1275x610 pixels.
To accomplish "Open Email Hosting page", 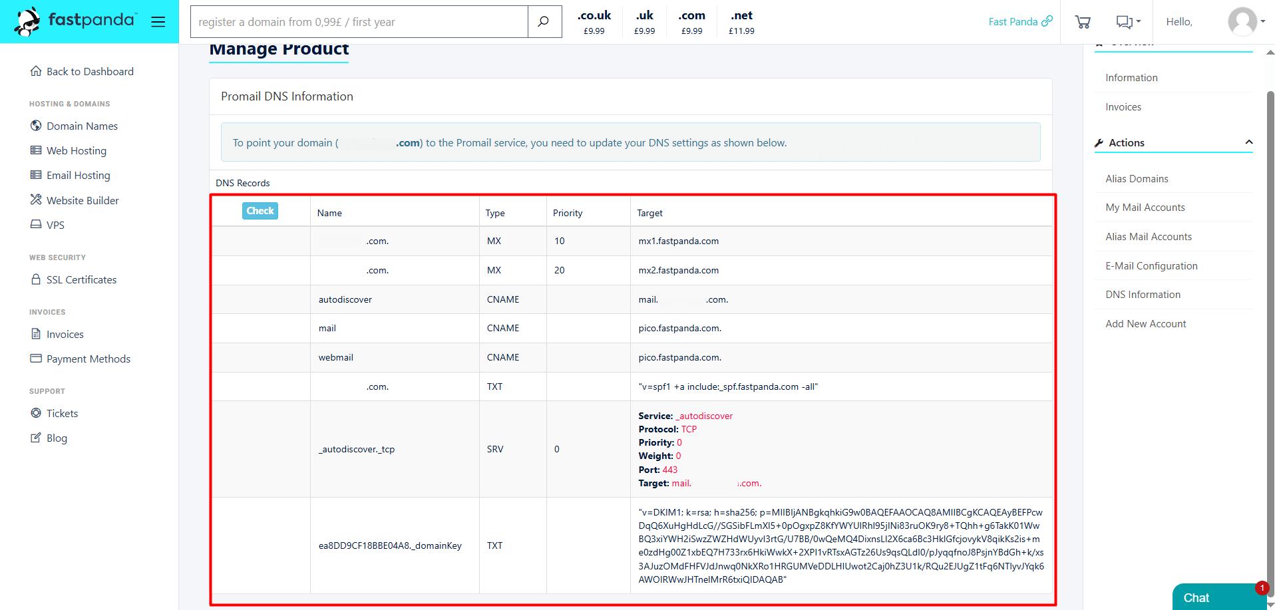I will coord(79,175).
